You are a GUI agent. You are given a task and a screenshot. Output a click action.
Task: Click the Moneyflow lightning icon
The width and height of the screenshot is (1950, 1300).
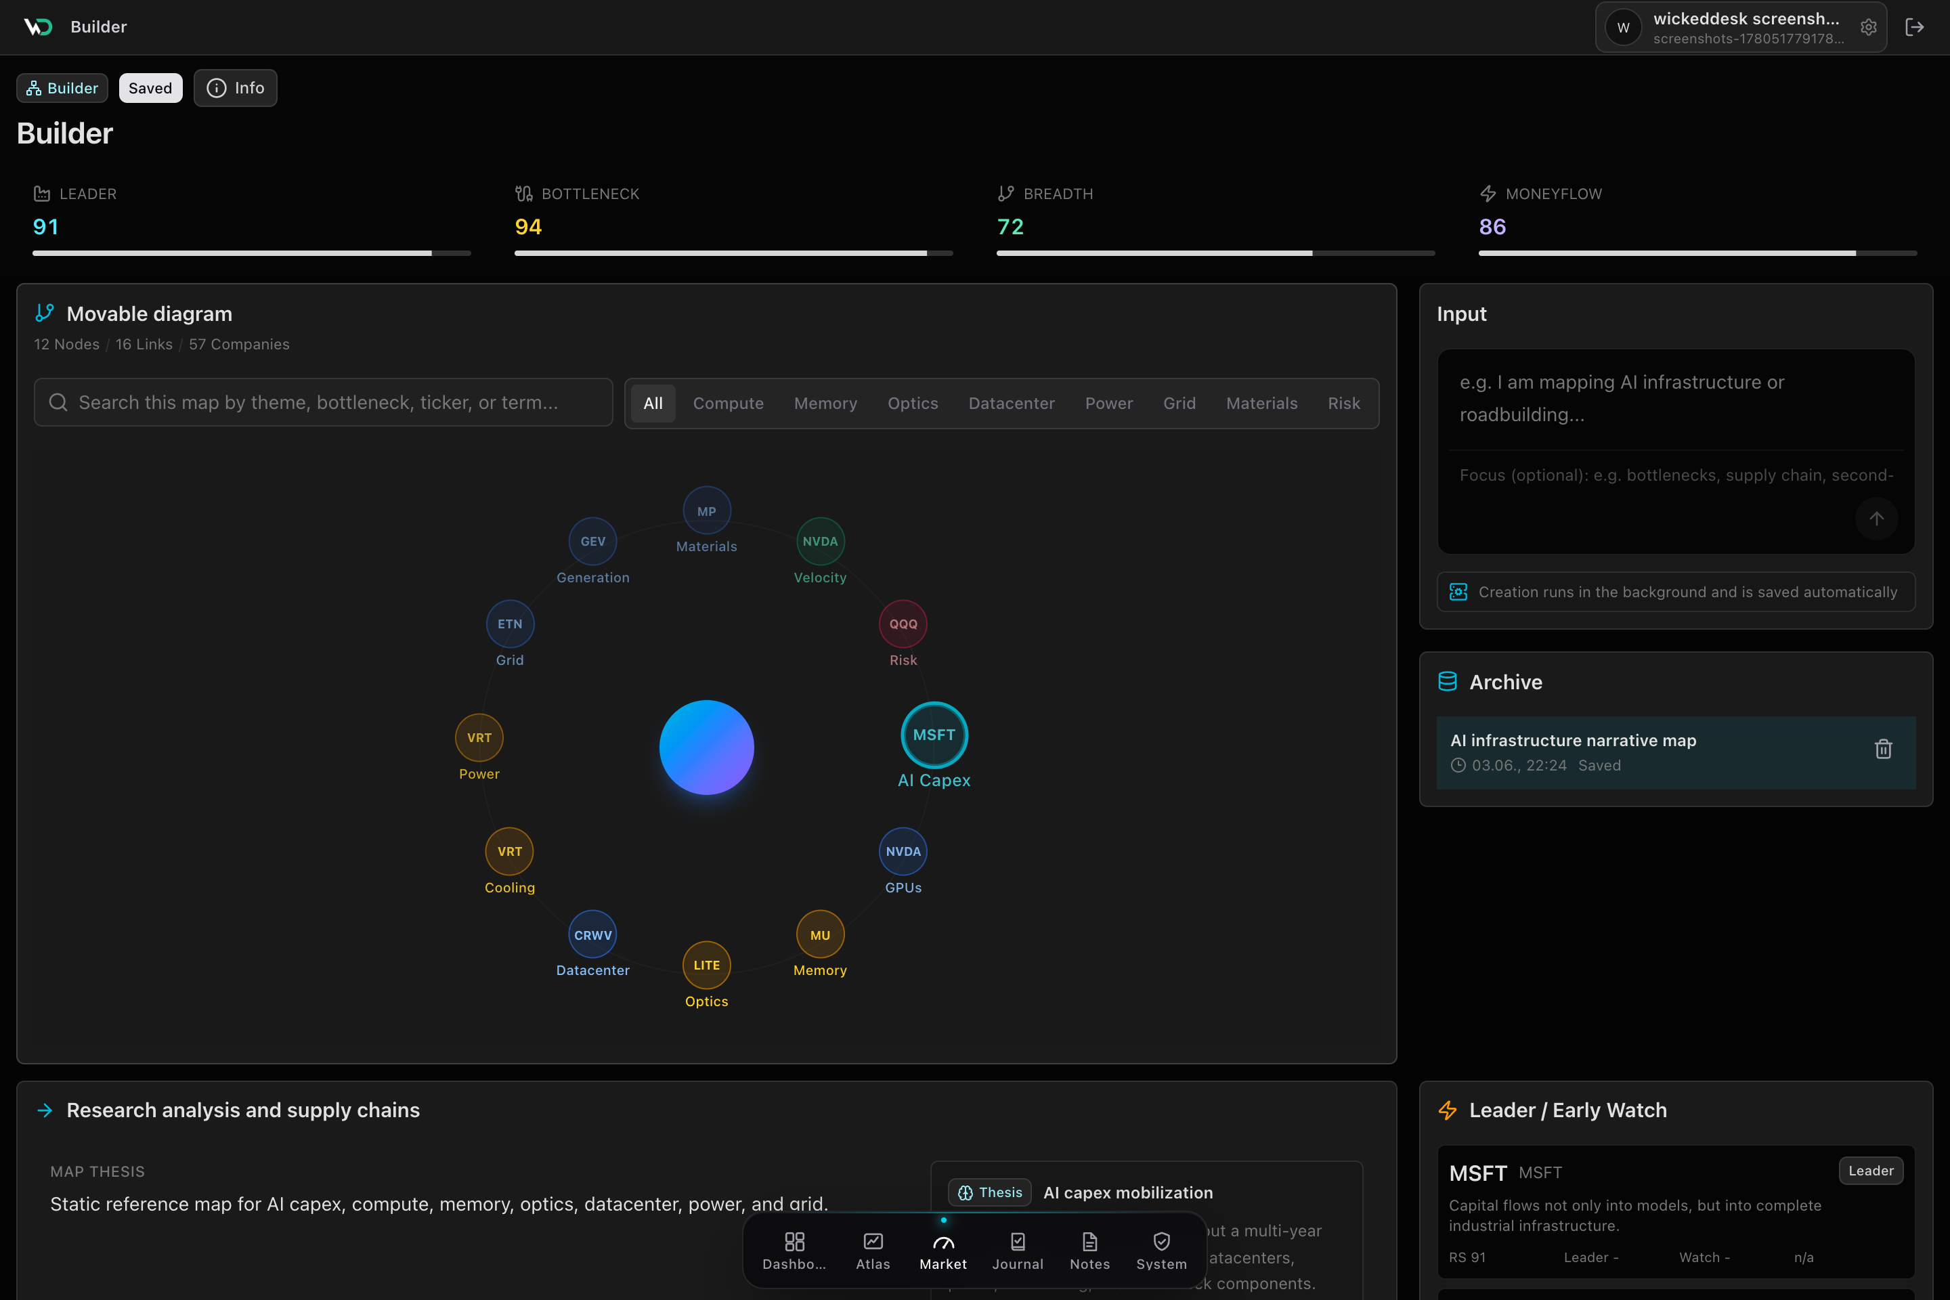pos(1488,193)
